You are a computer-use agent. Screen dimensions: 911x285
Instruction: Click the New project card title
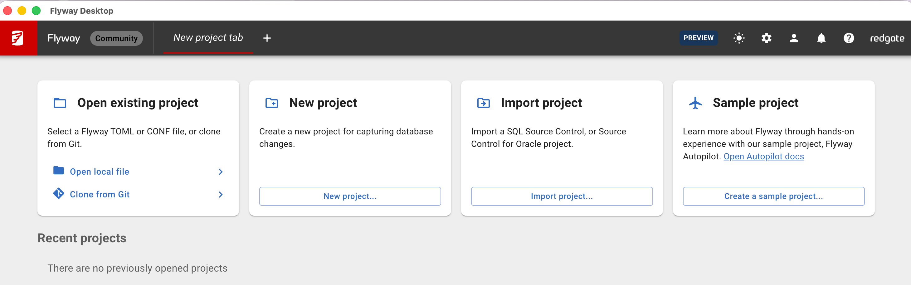(x=323, y=103)
